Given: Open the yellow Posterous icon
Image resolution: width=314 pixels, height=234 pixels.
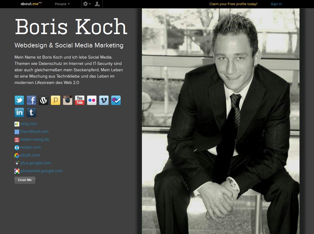Looking at the screenshot, I should 56,100.
